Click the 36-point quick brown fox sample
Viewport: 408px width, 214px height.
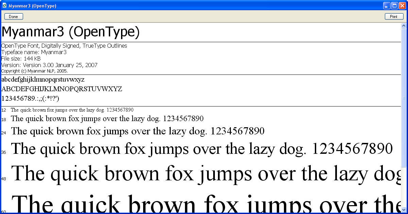pyautogui.click(x=202, y=149)
